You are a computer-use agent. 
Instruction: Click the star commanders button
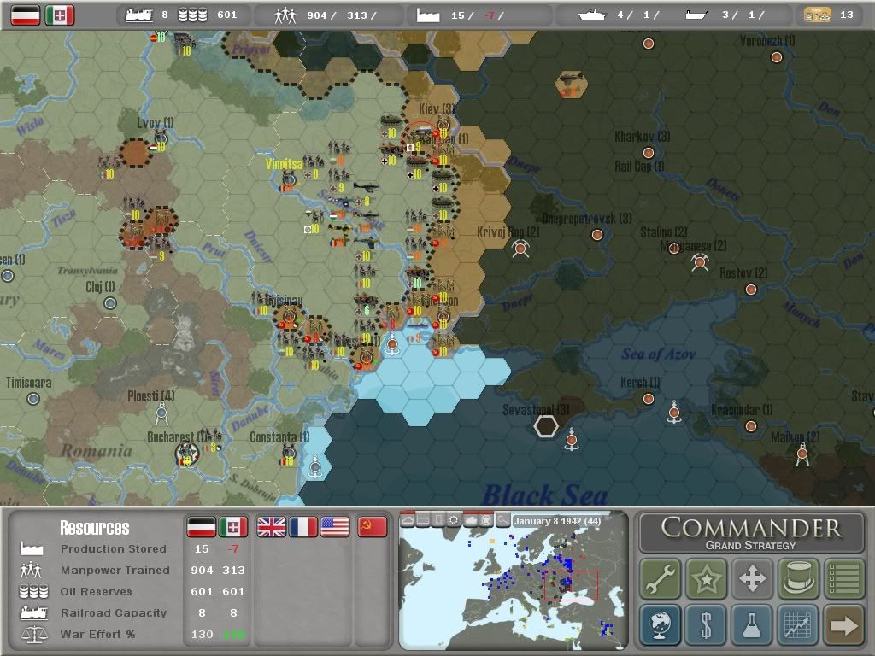(x=706, y=578)
